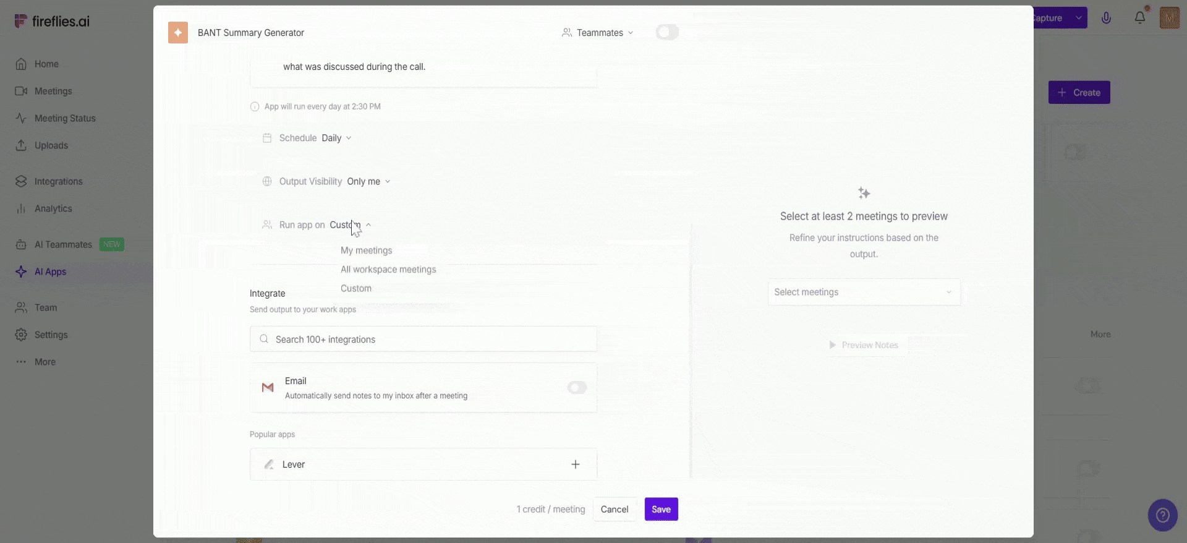Click Preview Notes button
1187x543 pixels.
[864, 345]
